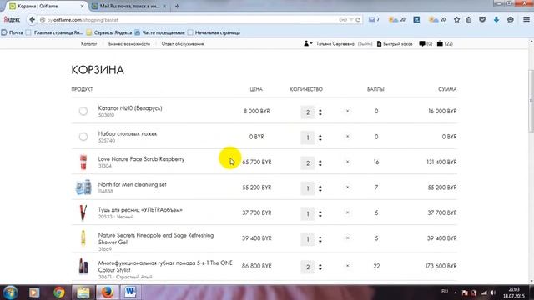Click the Yandex logo in the toolbar
The image size is (534, 300).
point(12,20)
